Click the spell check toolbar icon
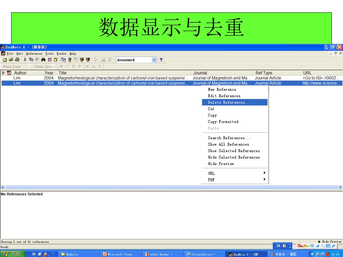 pyautogui.click(x=96, y=60)
